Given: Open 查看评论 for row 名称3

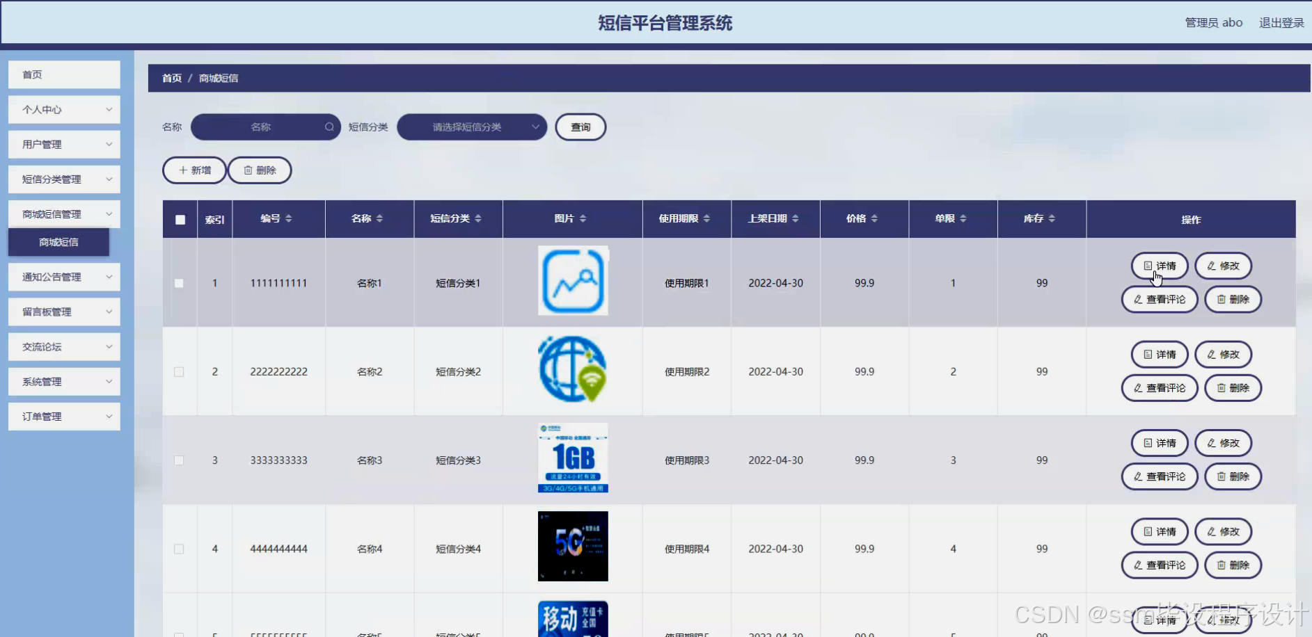Looking at the screenshot, I should click(1160, 476).
